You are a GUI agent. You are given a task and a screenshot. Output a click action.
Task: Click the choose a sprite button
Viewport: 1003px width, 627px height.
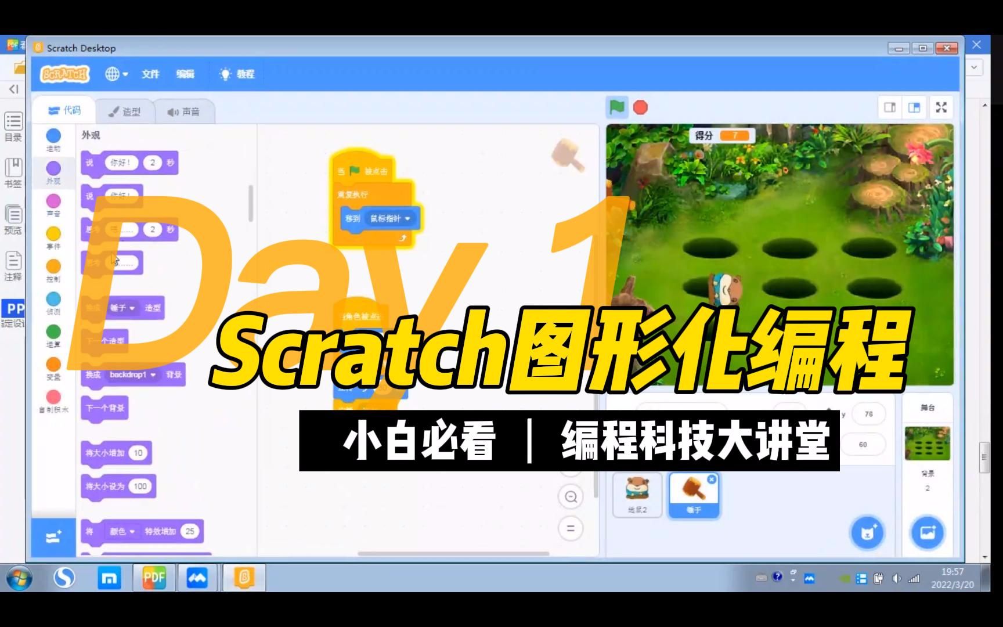[x=867, y=532]
